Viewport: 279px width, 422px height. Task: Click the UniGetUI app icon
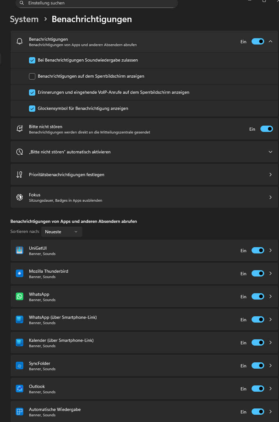[x=20, y=250]
